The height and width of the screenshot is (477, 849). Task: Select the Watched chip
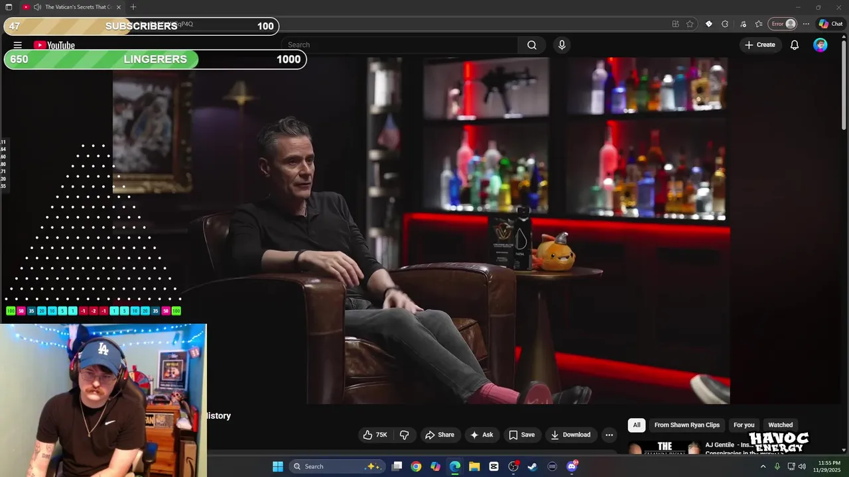tap(780, 425)
